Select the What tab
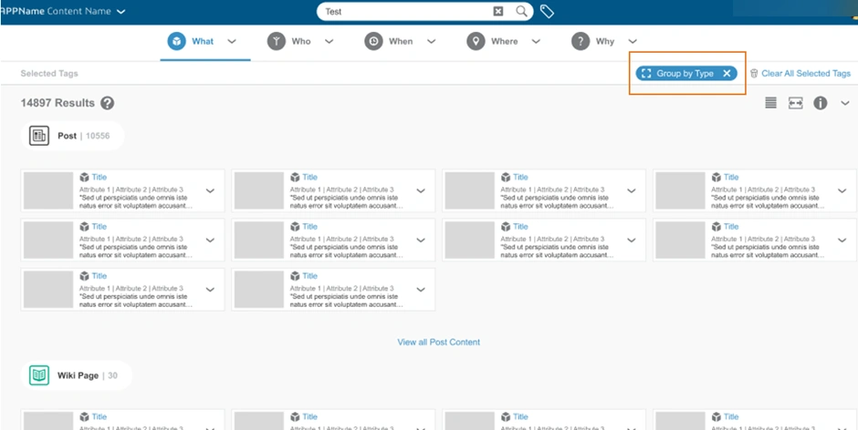 click(x=205, y=42)
